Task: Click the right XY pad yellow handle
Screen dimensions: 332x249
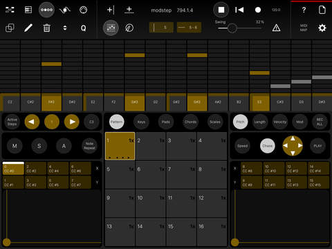Action: coord(234,242)
